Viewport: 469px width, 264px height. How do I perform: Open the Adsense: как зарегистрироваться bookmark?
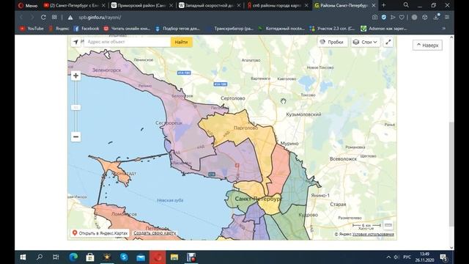click(x=384, y=29)
